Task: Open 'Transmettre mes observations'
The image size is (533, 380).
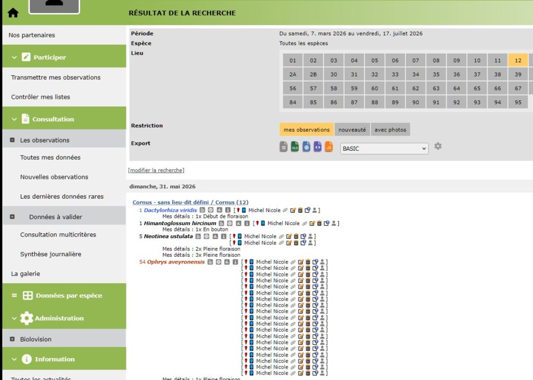Action: tap(56, 77)
